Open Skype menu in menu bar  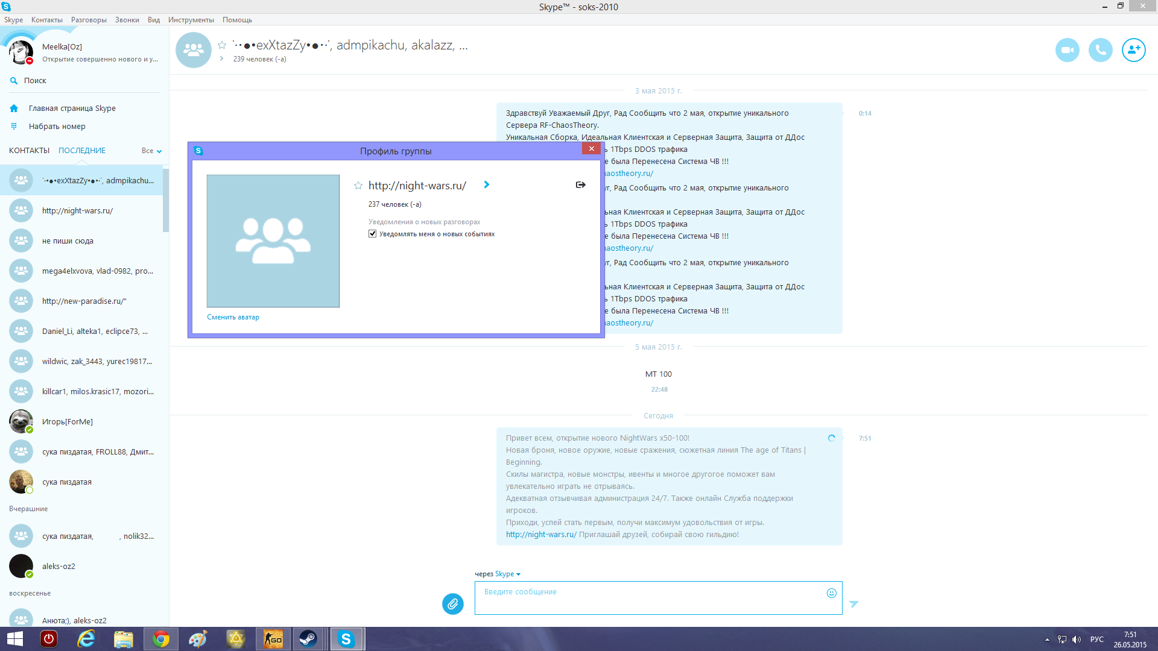(13, 20)
